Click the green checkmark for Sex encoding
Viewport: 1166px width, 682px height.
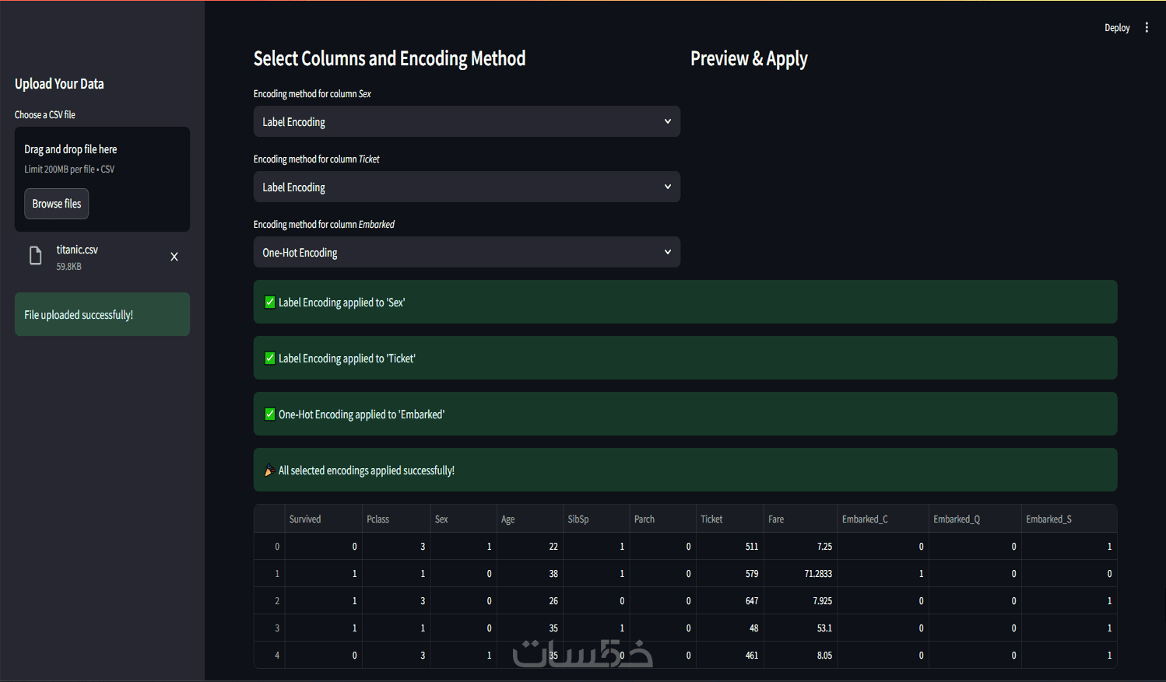(270, 303)
